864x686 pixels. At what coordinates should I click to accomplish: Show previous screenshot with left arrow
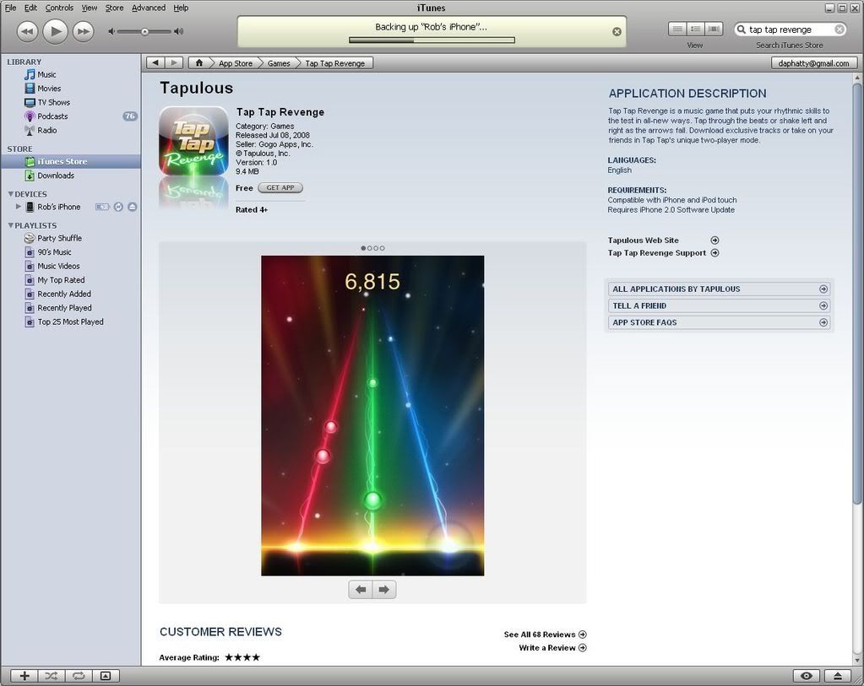(361, 590)
